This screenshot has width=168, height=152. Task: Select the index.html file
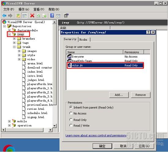35,72
